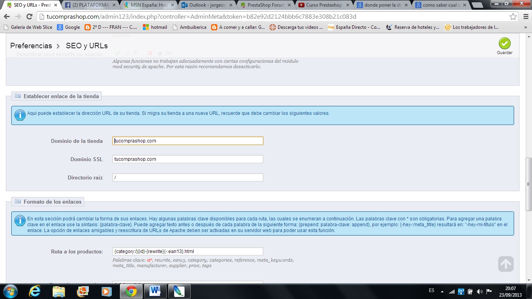Open the 'Galería de Web Slice' bookmark
Screen dimensions: 532x299
28,27
